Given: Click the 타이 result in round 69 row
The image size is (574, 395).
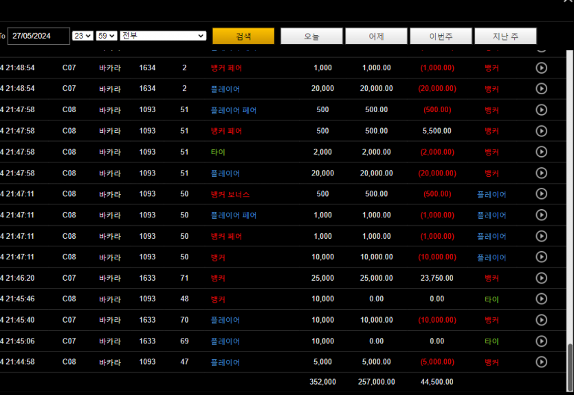Looking at the screenshot, I should [492, 341].
